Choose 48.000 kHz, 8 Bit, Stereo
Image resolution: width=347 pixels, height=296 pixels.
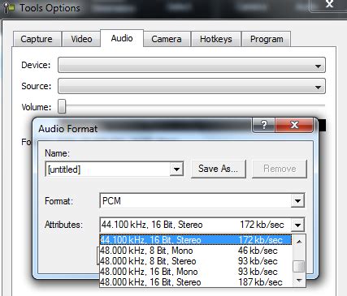click(196, 261)
